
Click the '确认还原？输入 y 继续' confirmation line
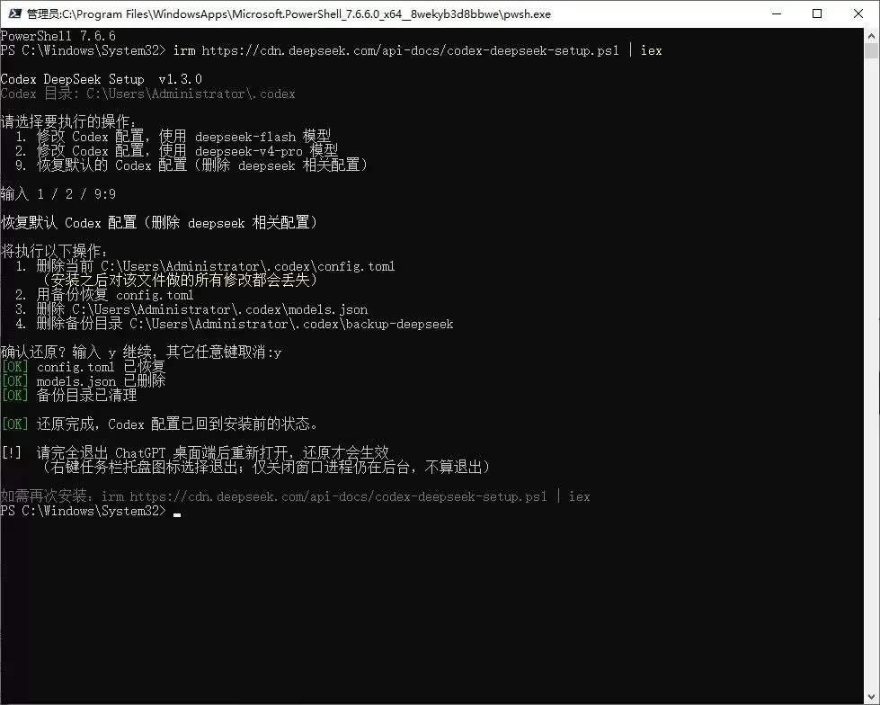141,352
